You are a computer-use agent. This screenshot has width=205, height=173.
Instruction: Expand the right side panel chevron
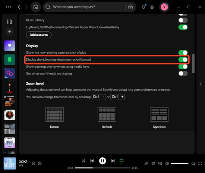pyautogui.click(x=201, y=84)
